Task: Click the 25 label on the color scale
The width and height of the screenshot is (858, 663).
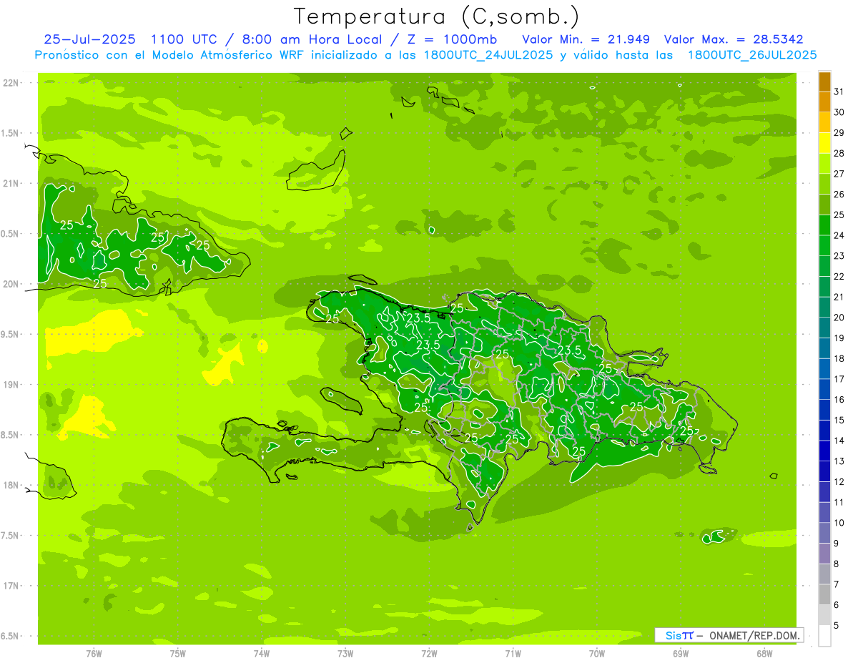Action: (x=839, y=215)
